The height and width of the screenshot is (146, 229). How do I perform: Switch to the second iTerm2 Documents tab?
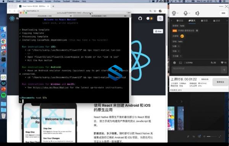(101, 16)
